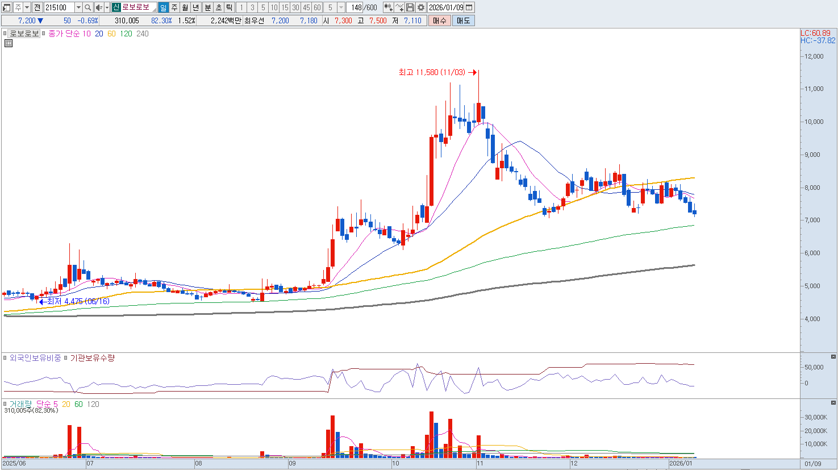
Task: Toggle the 로보로보 price series marker
Action: (5, 34)
